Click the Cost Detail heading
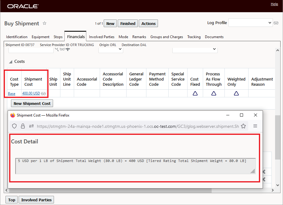The height and width of the screenshot is (205, 283). [x=24, y=142]
